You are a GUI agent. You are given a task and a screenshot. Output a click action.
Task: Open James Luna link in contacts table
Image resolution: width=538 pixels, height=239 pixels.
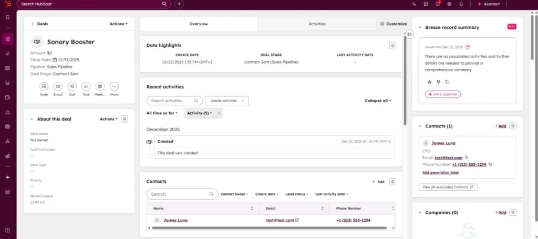[x=175, y=220]
